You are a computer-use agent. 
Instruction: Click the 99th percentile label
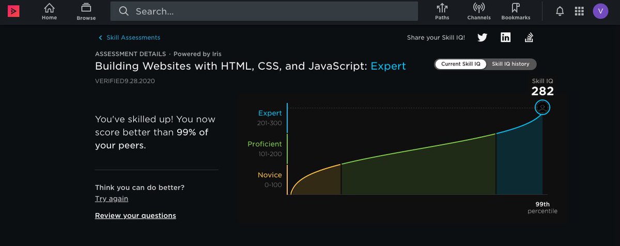pyautogui.click(x=542, y=208)
